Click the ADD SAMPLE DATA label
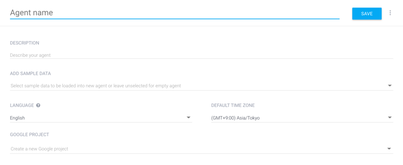The height and width of the screenshot is (165, 403). click(x=30, y=73)
